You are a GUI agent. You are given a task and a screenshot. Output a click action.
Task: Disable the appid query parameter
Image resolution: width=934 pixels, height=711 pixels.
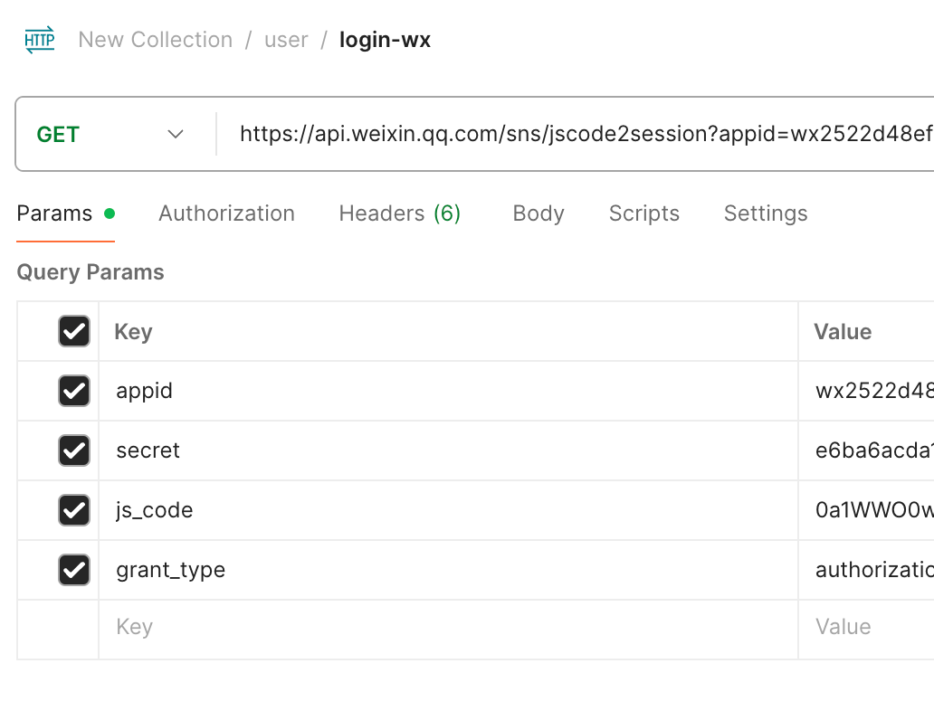coord(74,391)
